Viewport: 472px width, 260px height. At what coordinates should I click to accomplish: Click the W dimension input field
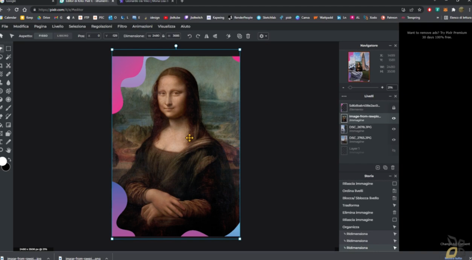(153, 36)
